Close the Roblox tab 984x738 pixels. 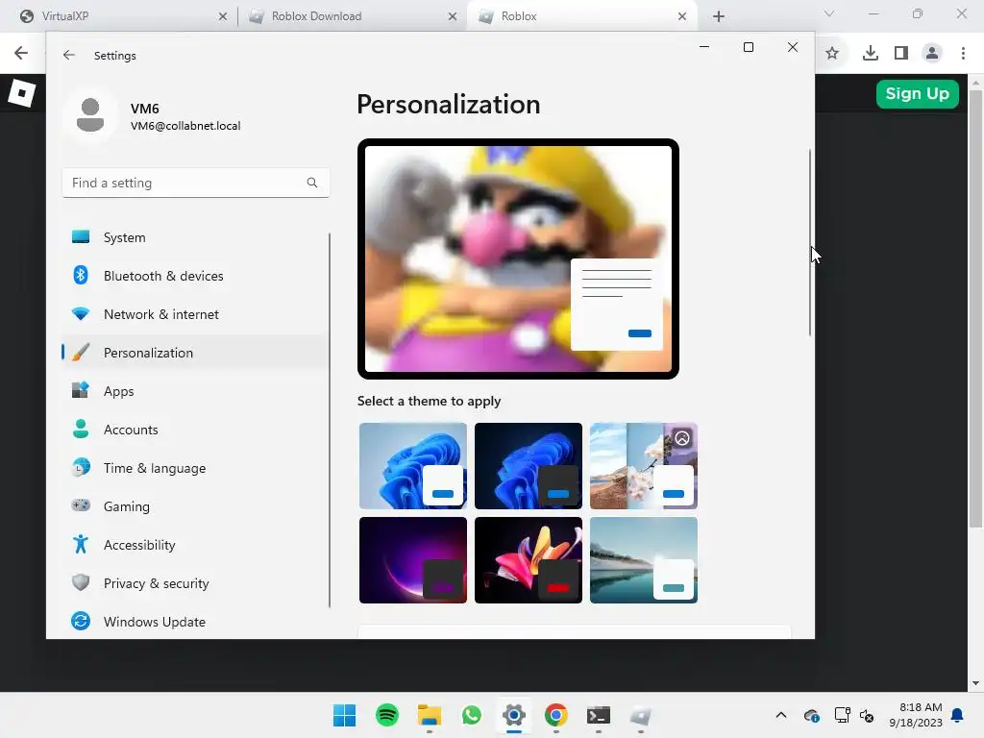[682, 16]
